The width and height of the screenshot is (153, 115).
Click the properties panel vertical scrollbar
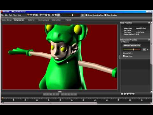point(151,45)
